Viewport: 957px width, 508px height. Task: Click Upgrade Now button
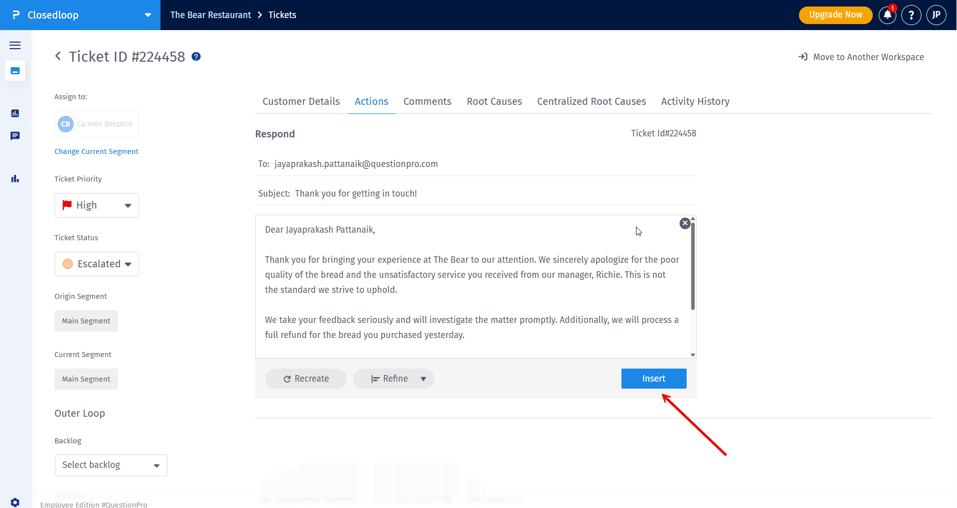pos(836,15)
